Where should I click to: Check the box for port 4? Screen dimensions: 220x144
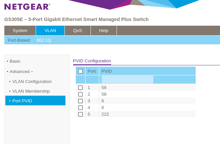[80, 108]
